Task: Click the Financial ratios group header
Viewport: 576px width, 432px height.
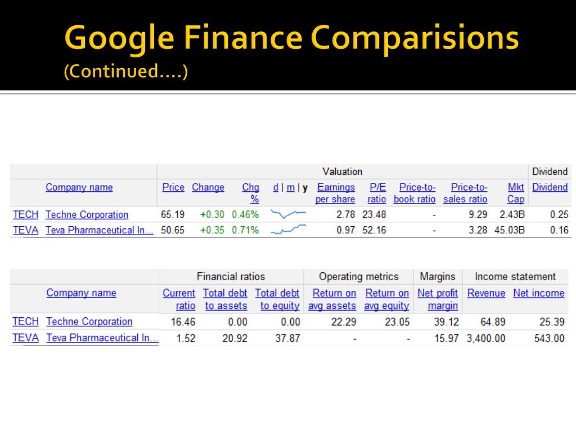Action: click(x=231, y=277)
